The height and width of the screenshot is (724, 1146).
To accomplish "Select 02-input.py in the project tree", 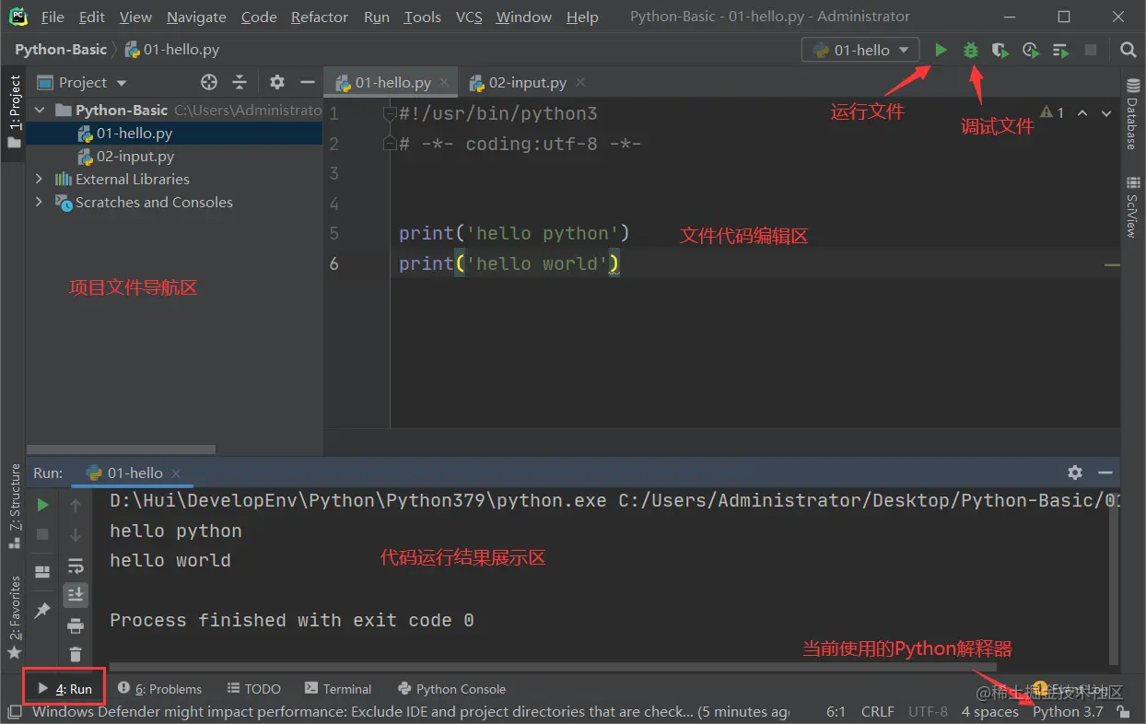I will [135, 156].
